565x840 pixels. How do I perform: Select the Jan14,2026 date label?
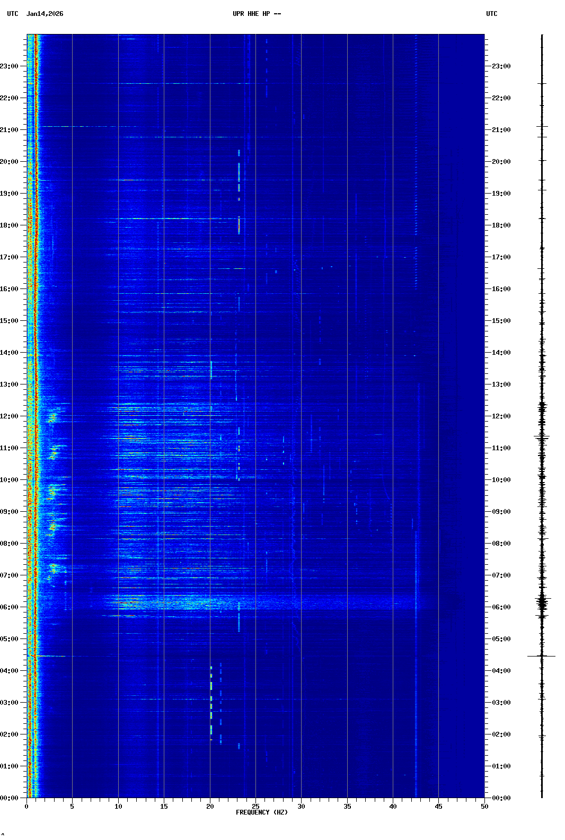[45, 14]
